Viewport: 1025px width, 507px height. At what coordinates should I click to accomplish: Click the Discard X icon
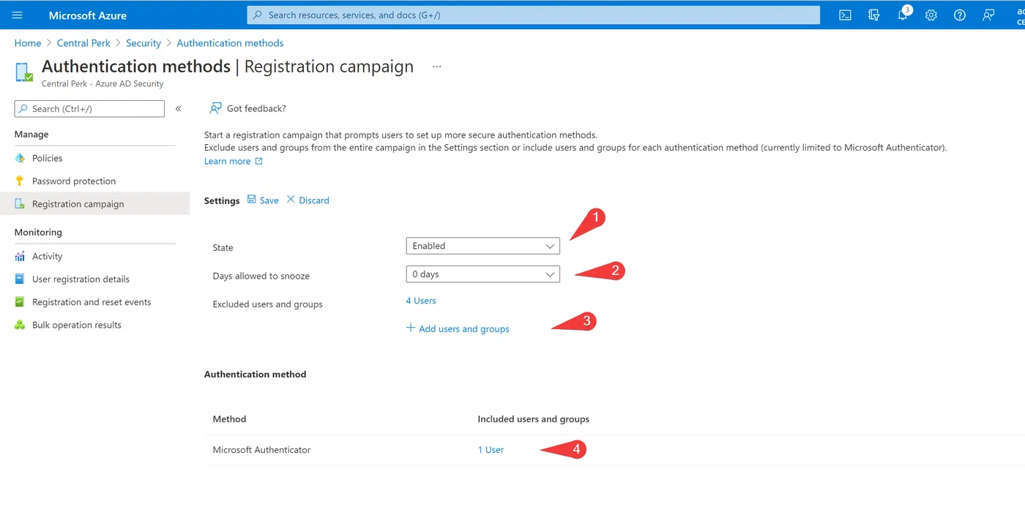[x=291, y=200]
